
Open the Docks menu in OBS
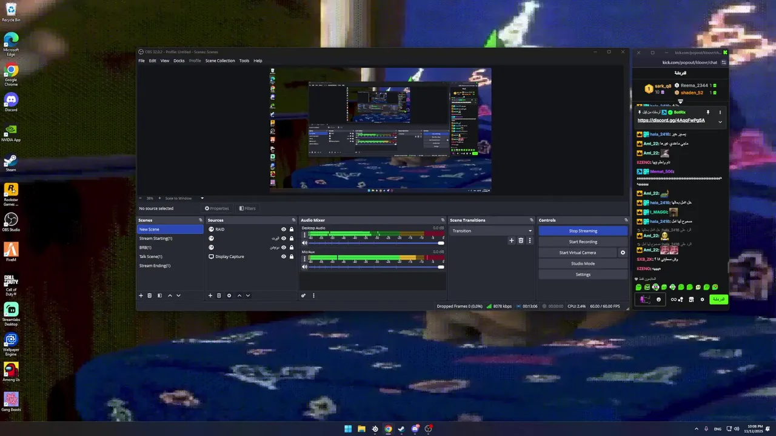179,61
